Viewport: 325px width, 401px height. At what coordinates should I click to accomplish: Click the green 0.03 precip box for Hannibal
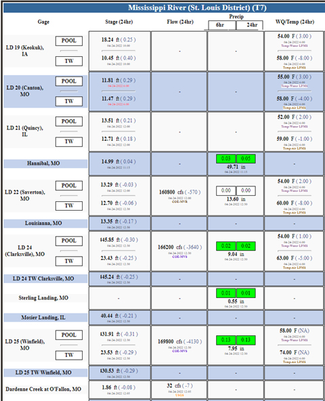pyautogui.click(x=226, y=159)
